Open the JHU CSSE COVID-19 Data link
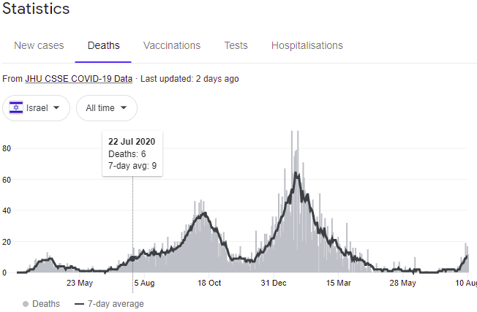The height and width of the screenshot is (312, 477). (79, 79)
